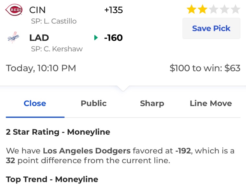
Task: Select the second gold rating star
Action: (x=202, y=9)
